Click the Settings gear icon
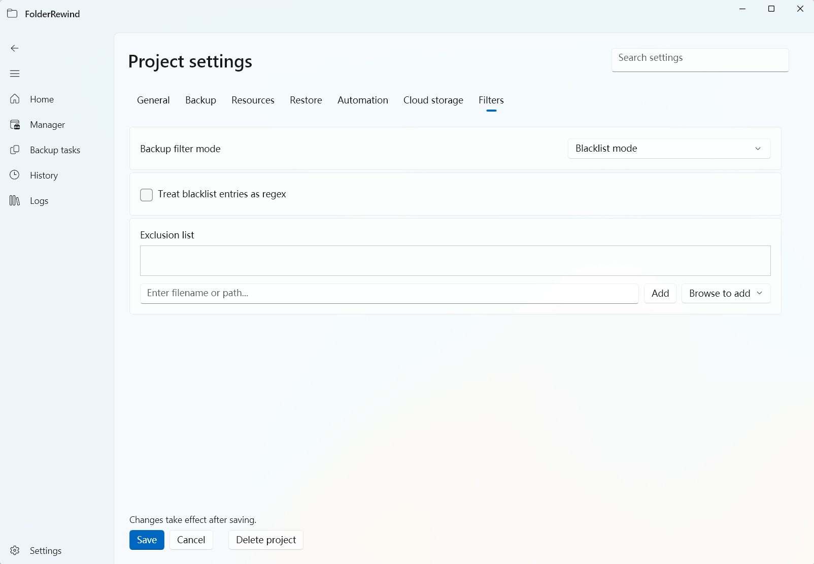This screenshot has width=814, height=564. pos(15,550)
